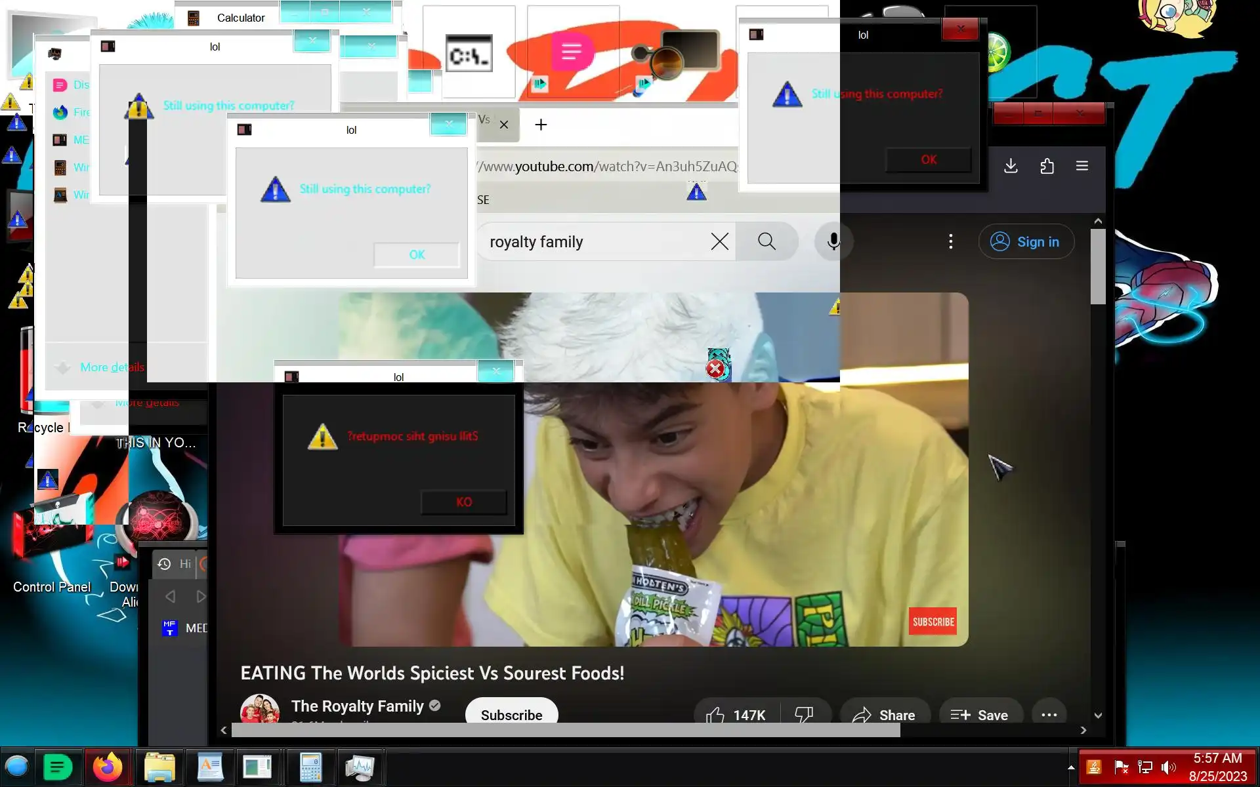This screenshot has width=1260, height=787.
Task: Click the Sign in link
Action: [x=1026, y=241]
